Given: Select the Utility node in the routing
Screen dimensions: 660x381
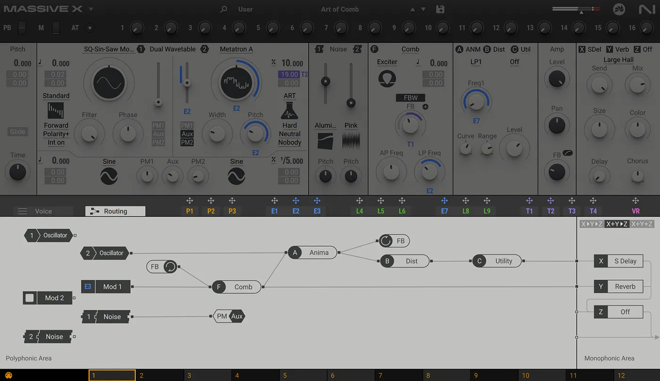Looking at the screenshot, I should [x=497, y=261].
